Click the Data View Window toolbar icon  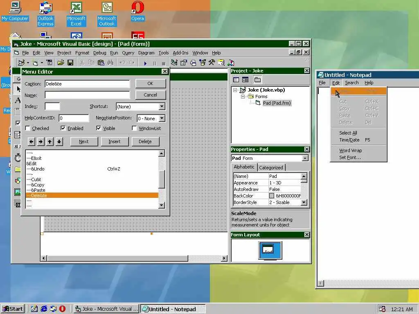(x=221, y=63)
